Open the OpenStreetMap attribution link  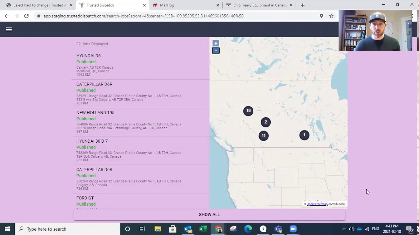(x=317, y=204)
